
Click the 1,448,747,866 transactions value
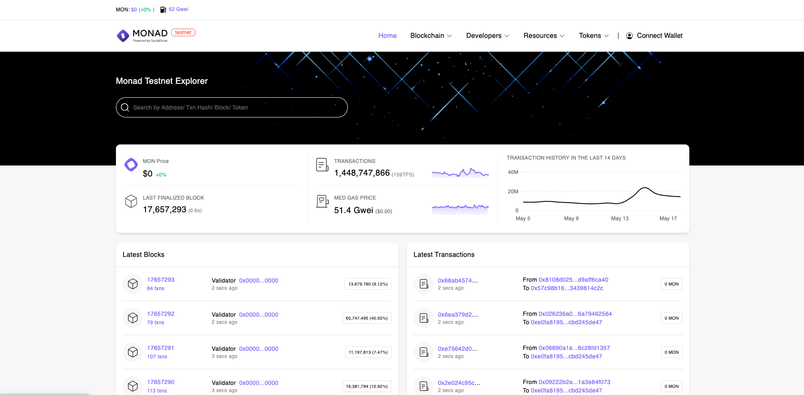[362, 173]
